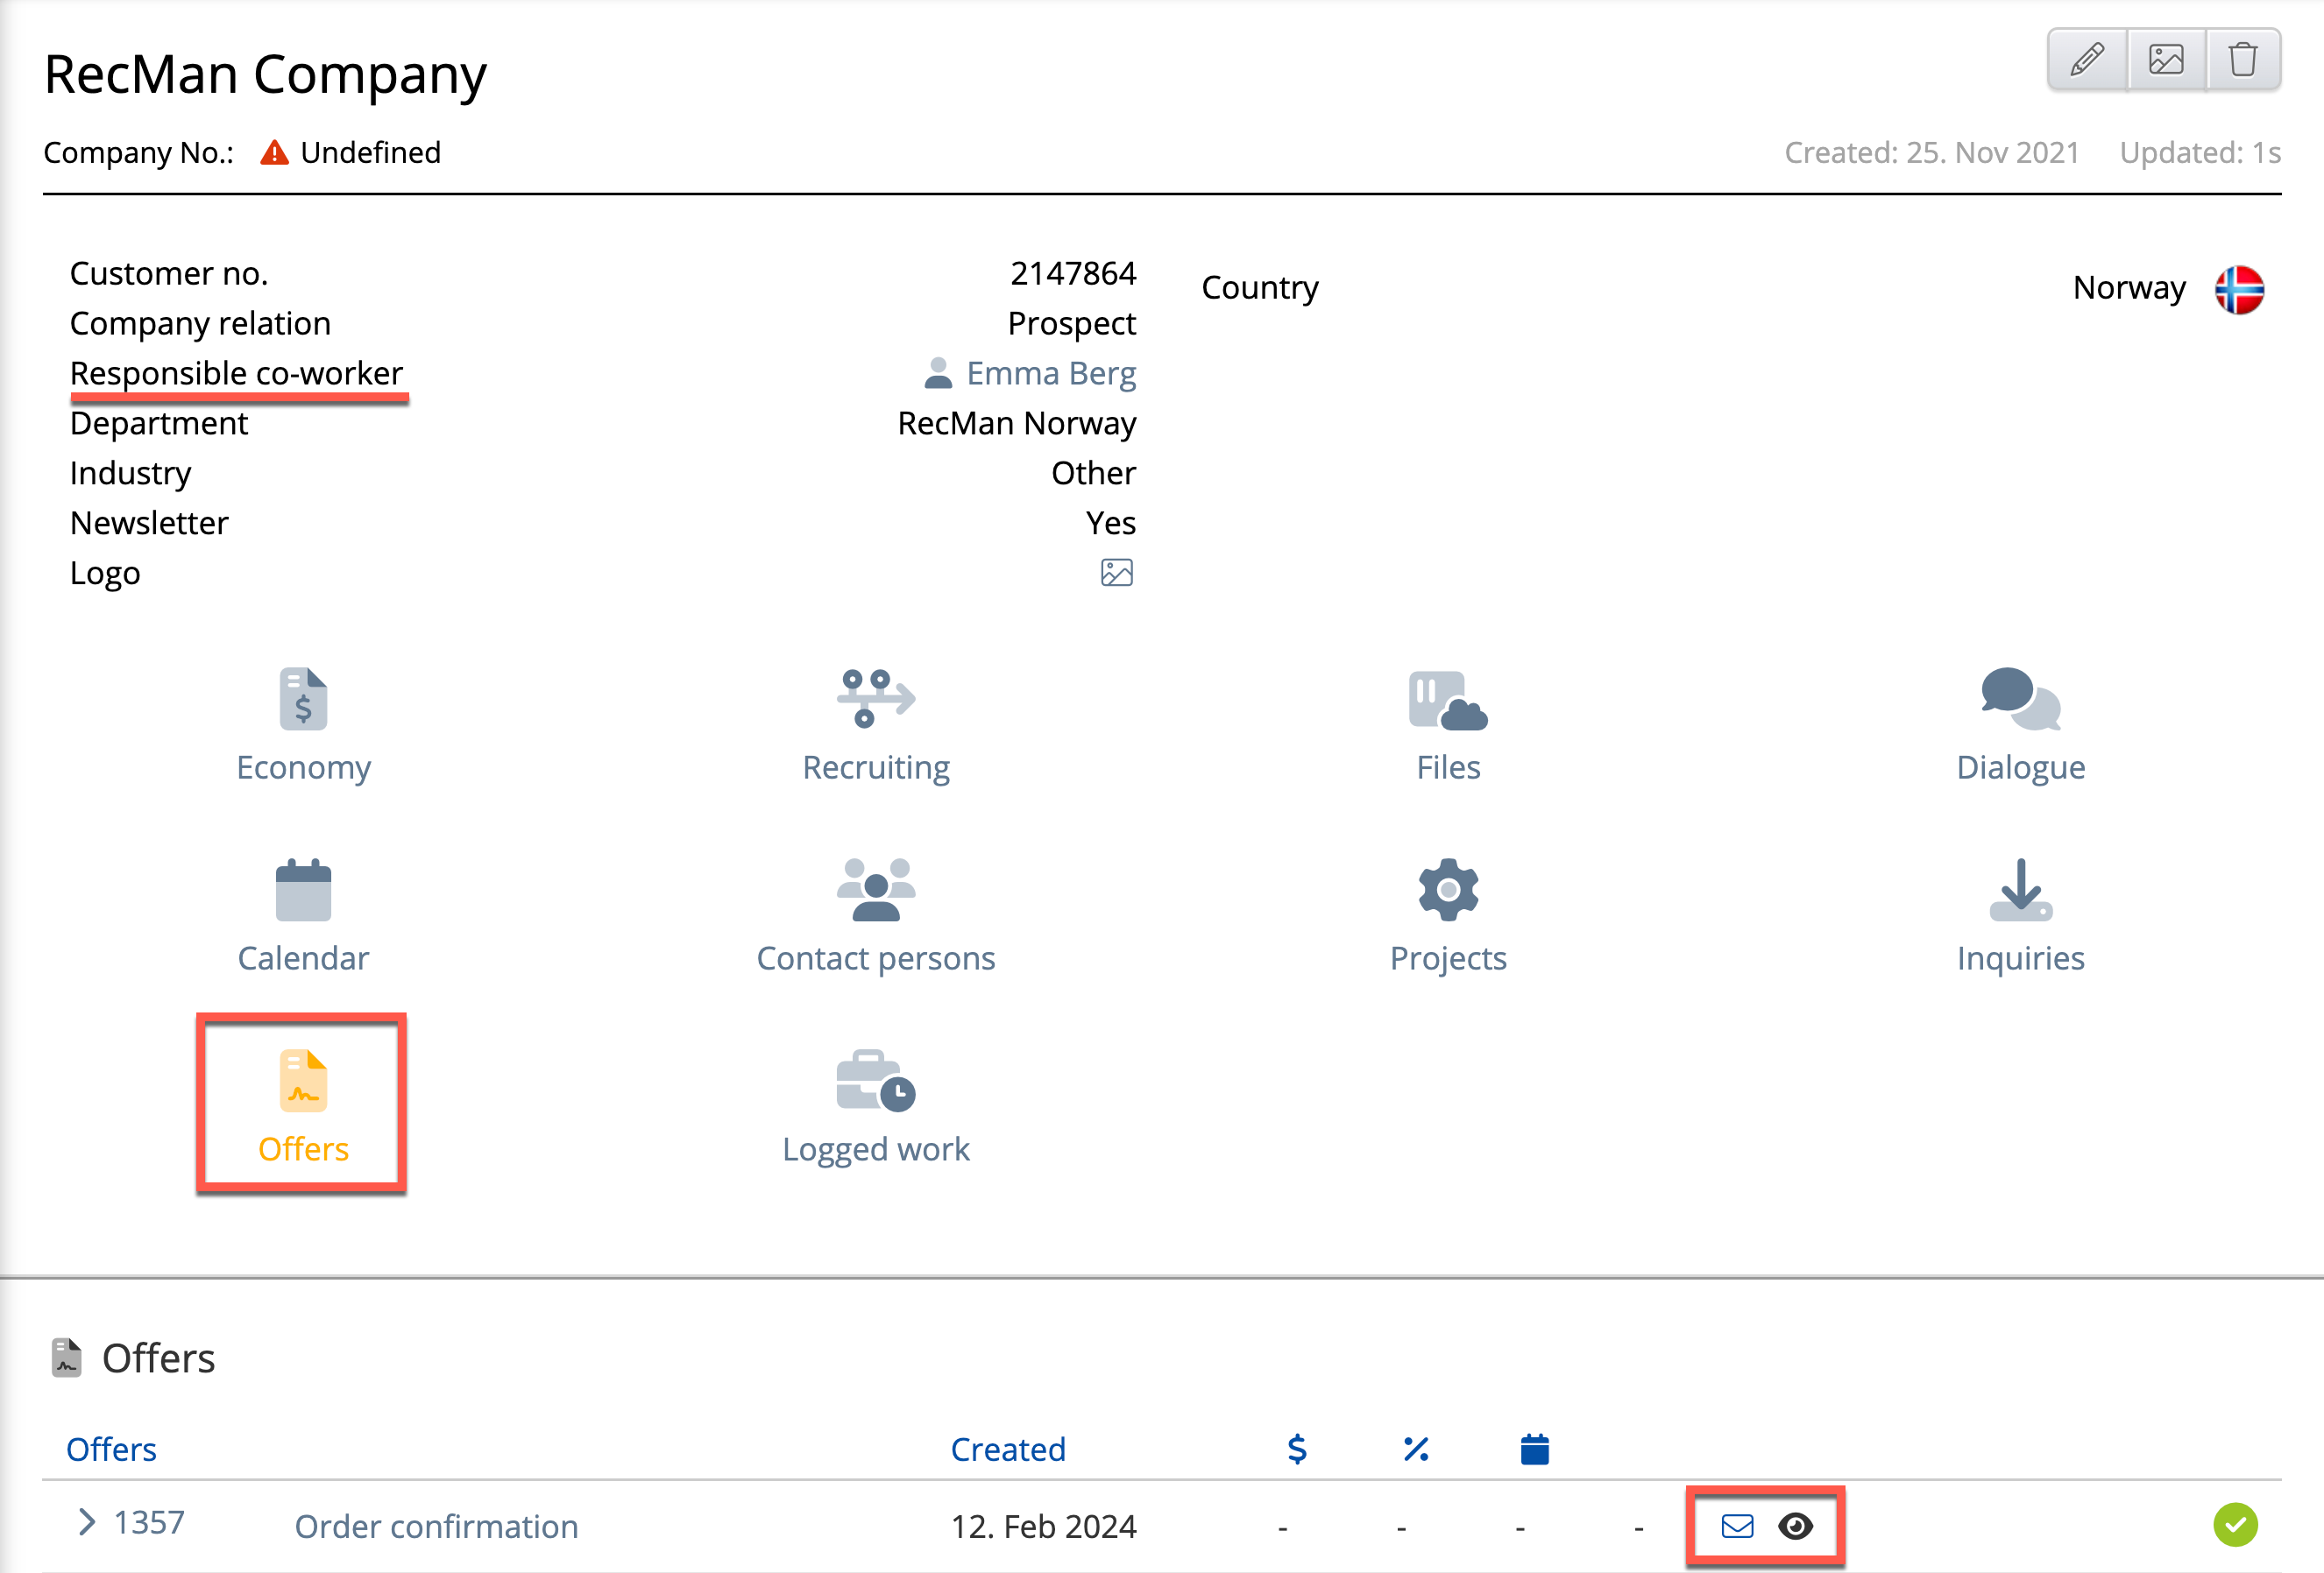Image resolution: width=2324 pixels, height=1573 pixels.
Task: Click the green checkmark status on offer row
Action: pos(2235,1525)
